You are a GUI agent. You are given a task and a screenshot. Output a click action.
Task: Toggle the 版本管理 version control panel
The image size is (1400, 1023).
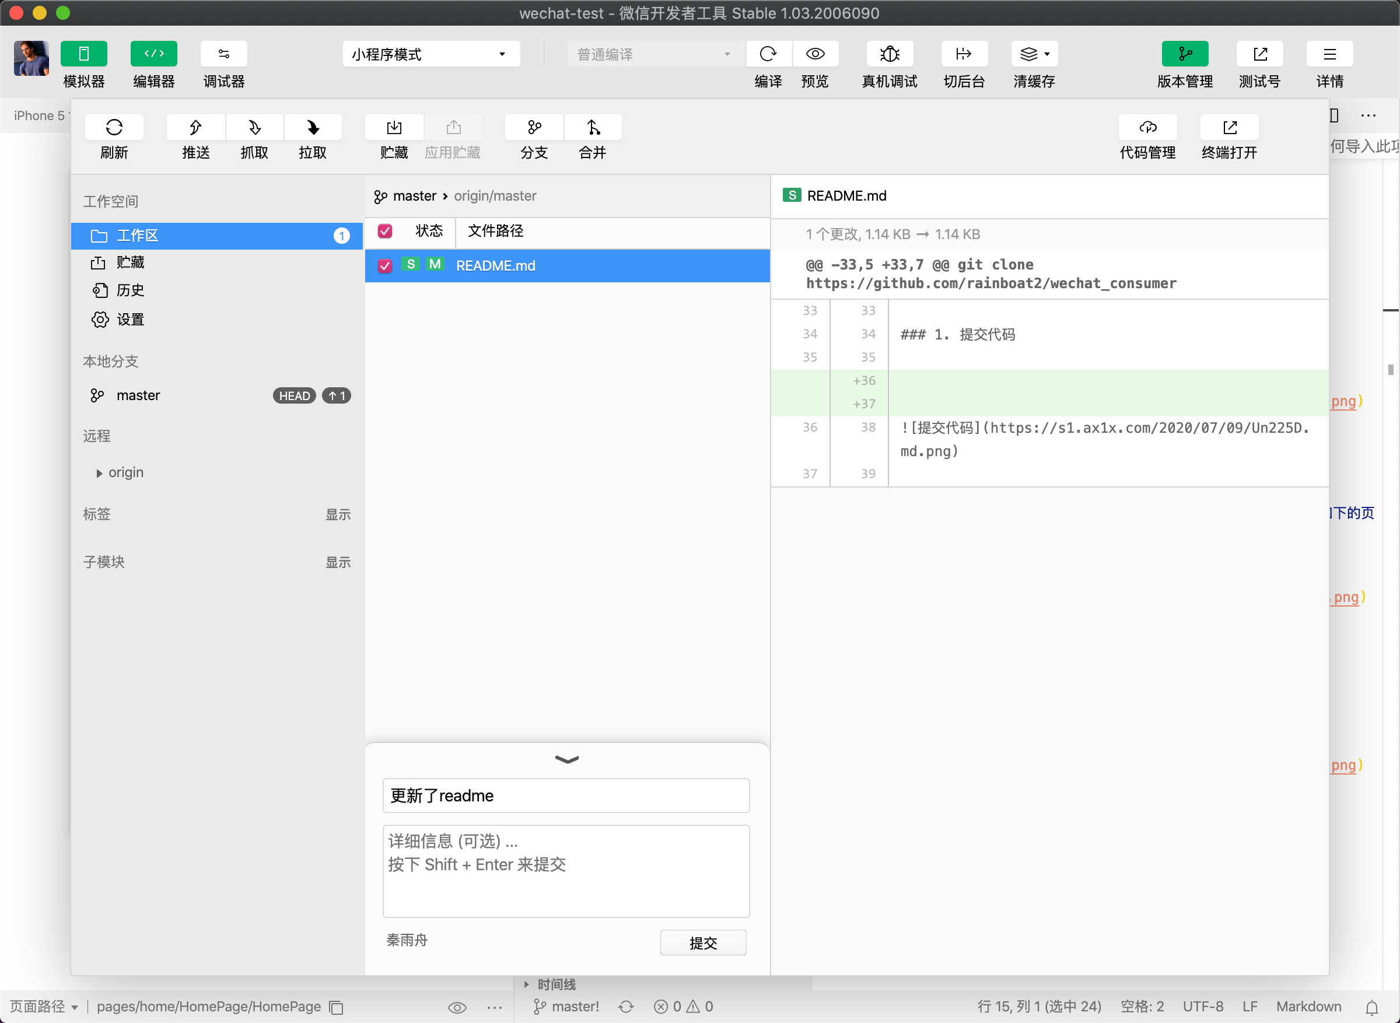point(1185,54)
